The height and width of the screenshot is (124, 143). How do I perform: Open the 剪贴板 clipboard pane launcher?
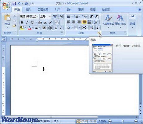(16, 33)
